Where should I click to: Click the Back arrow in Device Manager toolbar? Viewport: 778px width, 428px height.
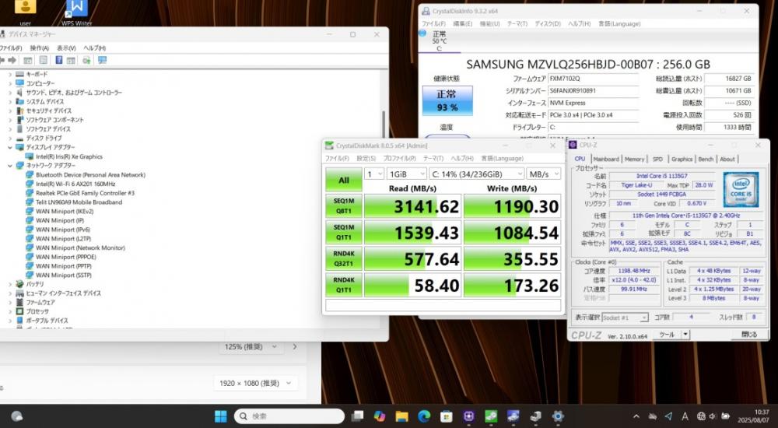click(x=2, y=60)
